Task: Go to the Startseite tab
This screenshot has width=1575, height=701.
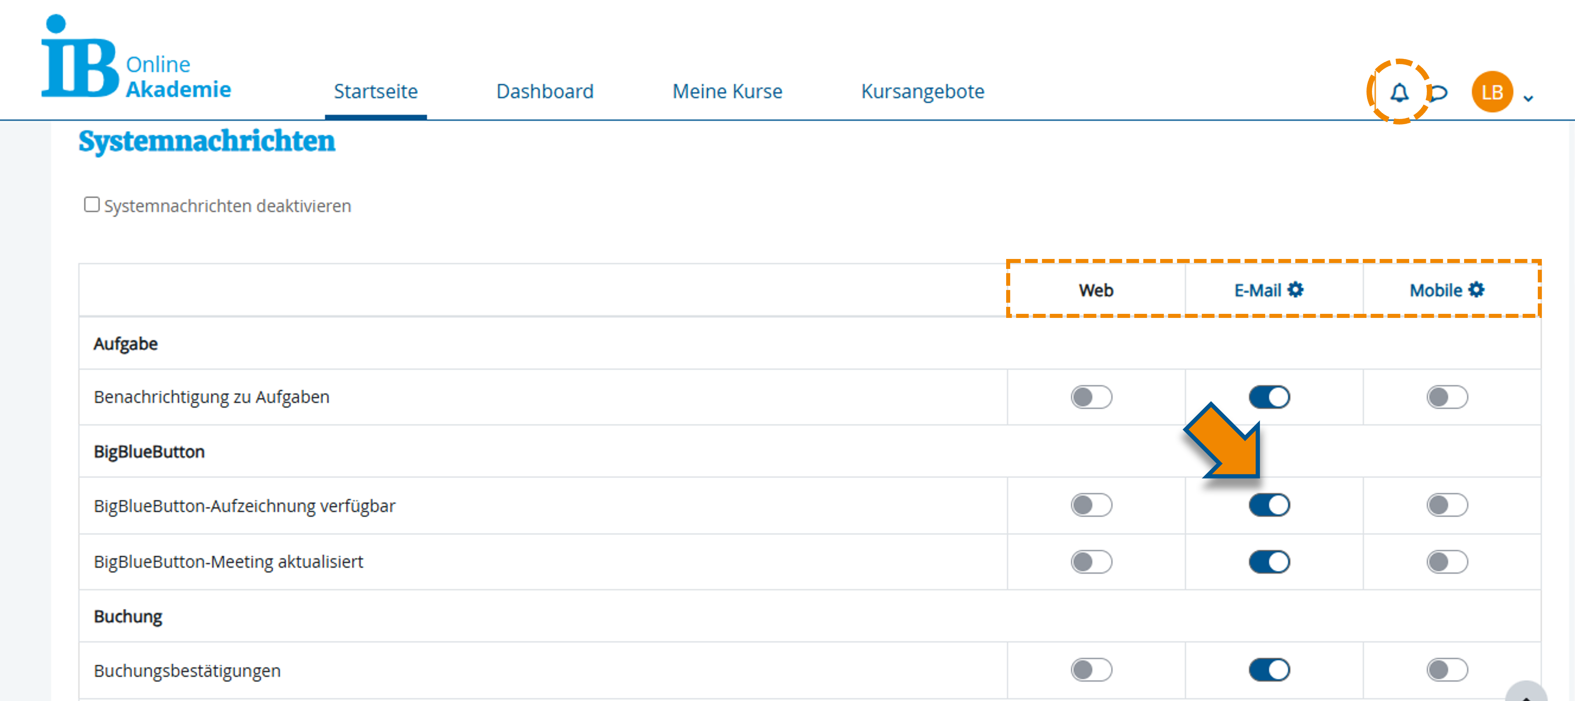Action: coord(375,92)
